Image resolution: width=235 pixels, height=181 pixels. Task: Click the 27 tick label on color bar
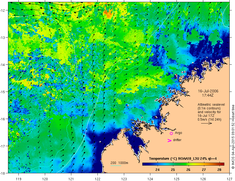tap(204, 170)
